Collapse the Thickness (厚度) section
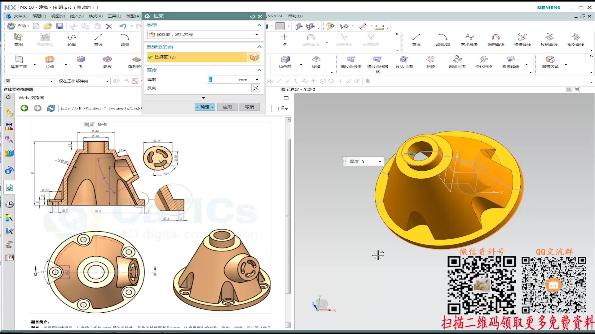Viewport: 595px width, 334px height. click(259, 70)
